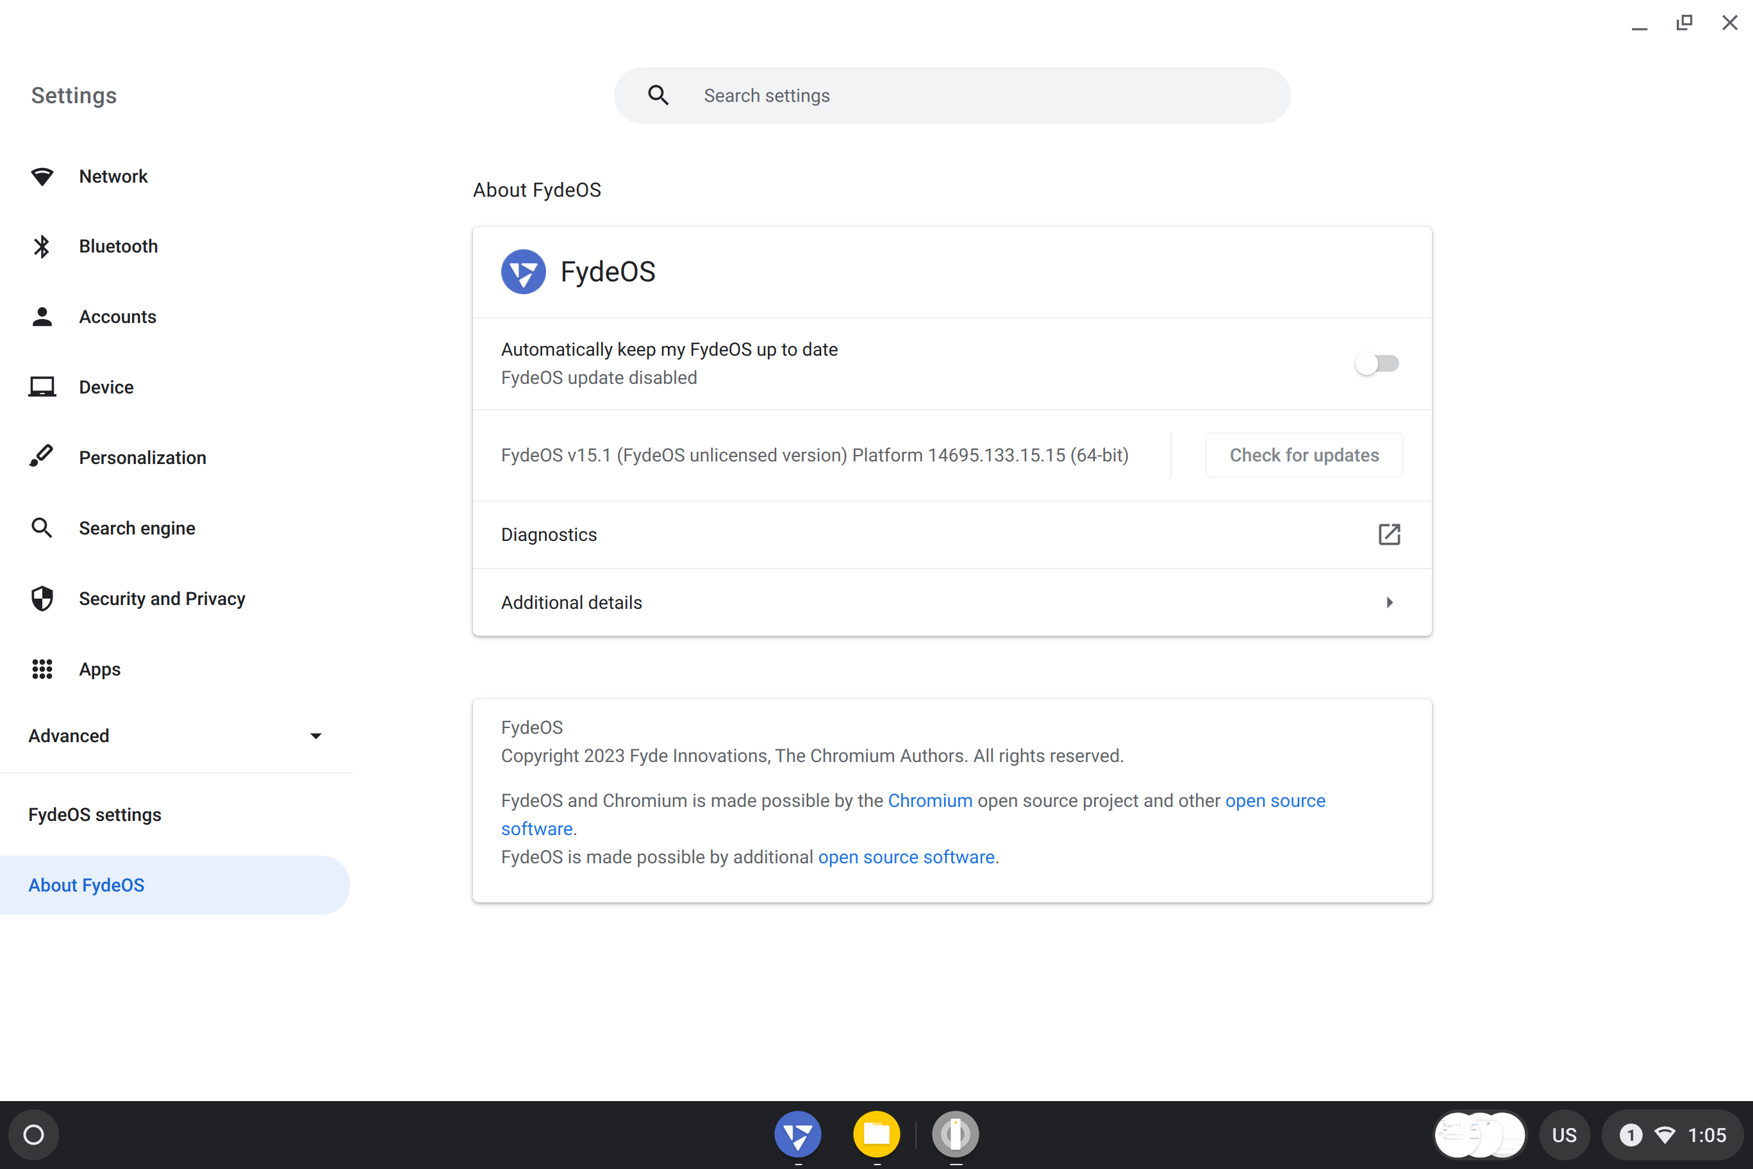1753x1169 pixels.
Task: Click the Search engine magnifier icon
Action: click(x=42, y=528)
